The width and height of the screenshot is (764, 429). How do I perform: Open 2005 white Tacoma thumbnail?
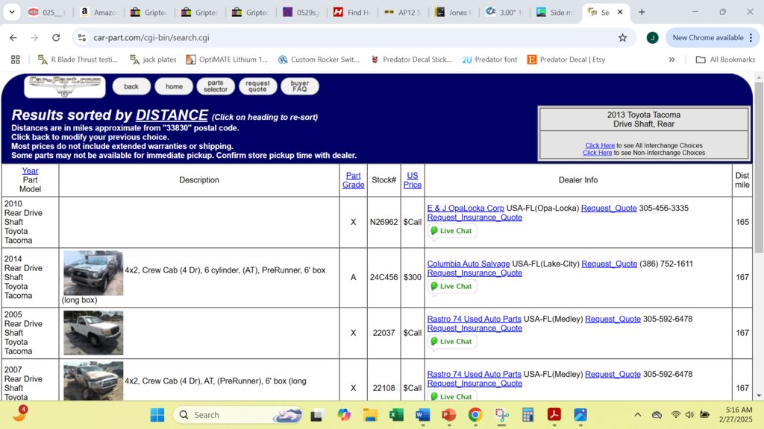[93, 333]
